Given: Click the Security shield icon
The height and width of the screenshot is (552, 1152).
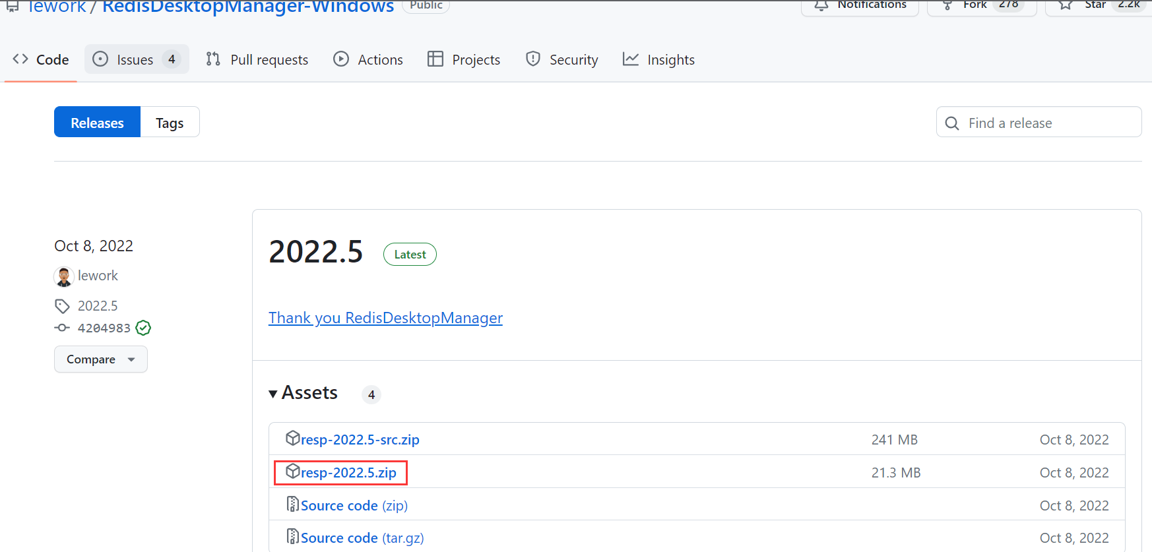Looking at the screenshot, I should (x=533, y=59).
